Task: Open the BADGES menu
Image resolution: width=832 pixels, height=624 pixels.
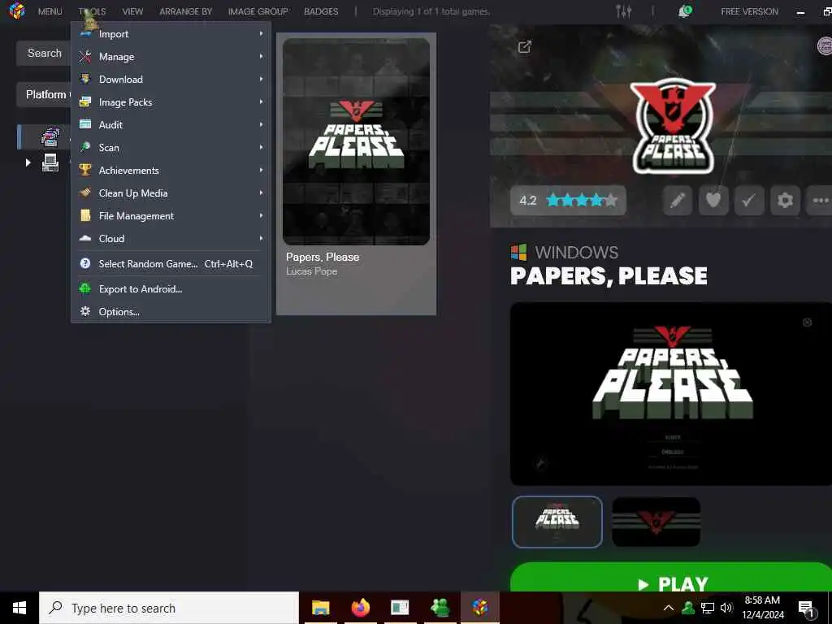Action: 321,11
